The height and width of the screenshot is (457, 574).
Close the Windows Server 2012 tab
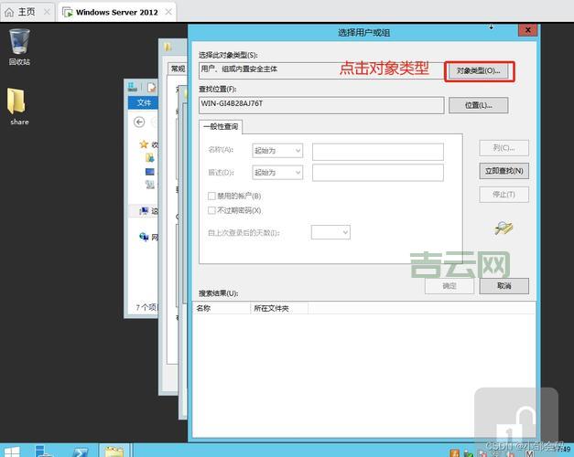[x=168, y=12]
